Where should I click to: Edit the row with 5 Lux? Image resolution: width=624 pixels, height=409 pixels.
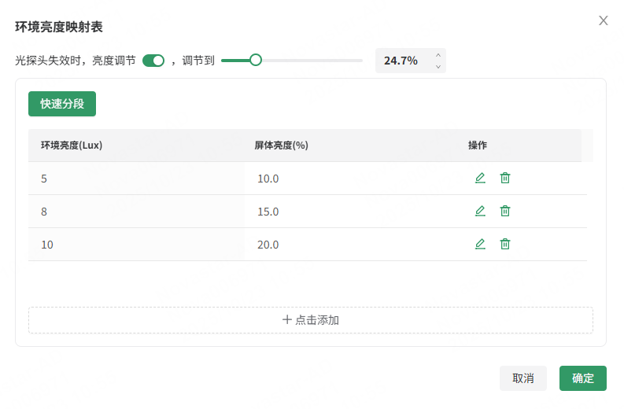pyautogui.click(x=480, y=178)
